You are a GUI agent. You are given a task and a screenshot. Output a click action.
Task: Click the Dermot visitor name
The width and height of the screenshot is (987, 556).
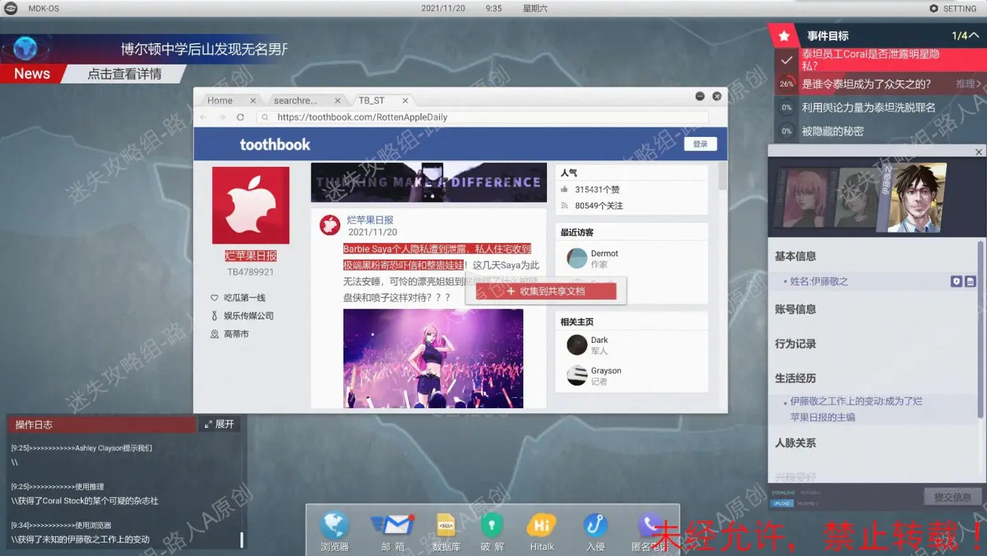click(604, 253)
